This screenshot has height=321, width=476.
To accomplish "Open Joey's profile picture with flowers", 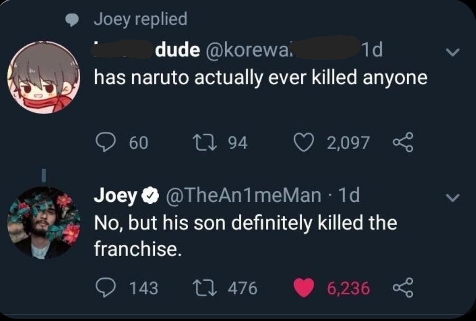I will 43,222.
